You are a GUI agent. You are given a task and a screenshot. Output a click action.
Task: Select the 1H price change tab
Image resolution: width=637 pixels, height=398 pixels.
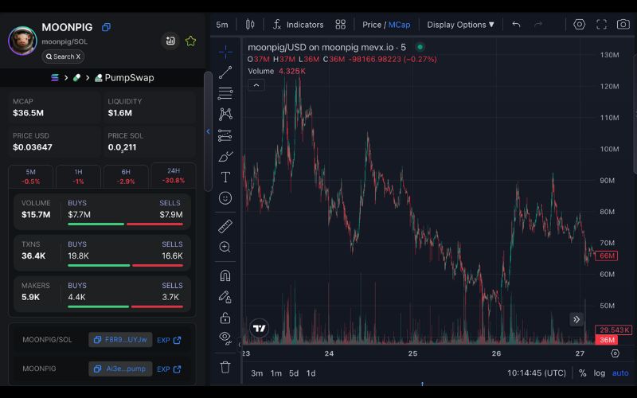(x=78, y=177)
